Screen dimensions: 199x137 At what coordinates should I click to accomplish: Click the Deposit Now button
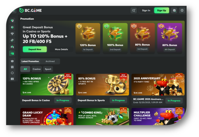35,49
